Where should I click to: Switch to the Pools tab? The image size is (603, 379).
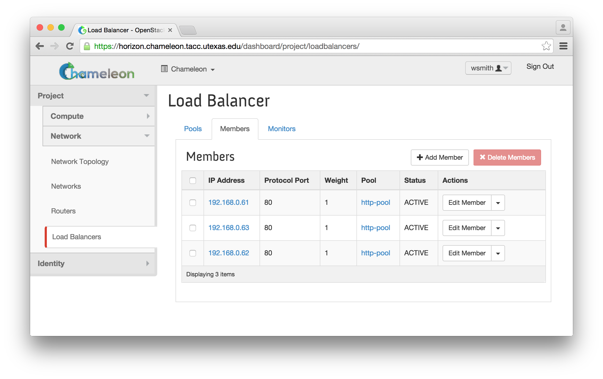point(193,129)
